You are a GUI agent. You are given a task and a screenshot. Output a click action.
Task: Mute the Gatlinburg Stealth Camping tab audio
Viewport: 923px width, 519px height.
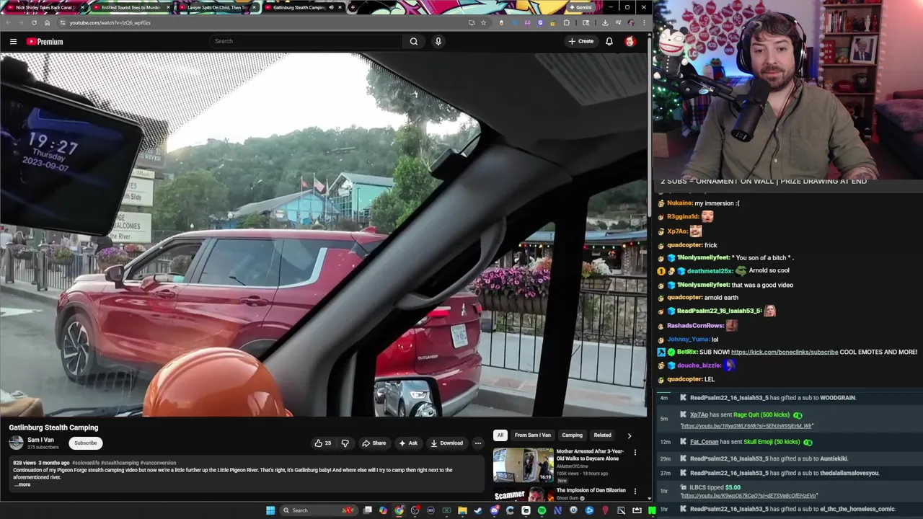coord(332,7)
